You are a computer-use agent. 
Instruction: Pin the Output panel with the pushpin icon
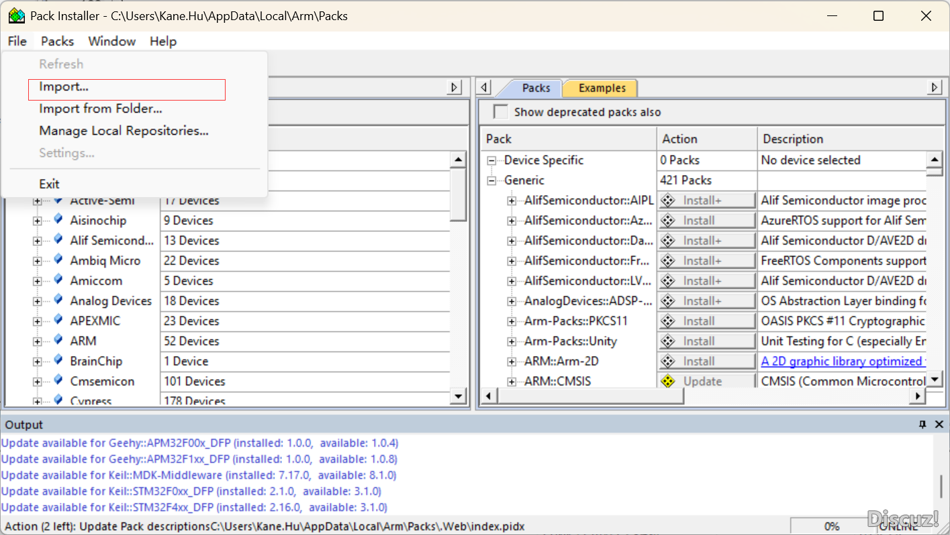[922, 424]
